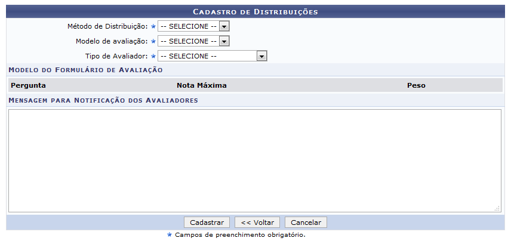Click the Peso column header

[416, 85]
